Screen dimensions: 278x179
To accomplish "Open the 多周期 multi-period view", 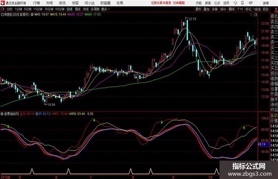I will pyautogui.click(x=95, y=9).
